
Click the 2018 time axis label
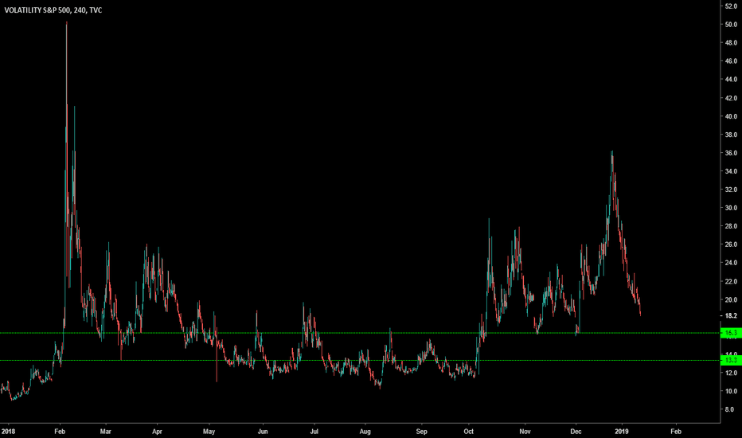tap(8, 432)
